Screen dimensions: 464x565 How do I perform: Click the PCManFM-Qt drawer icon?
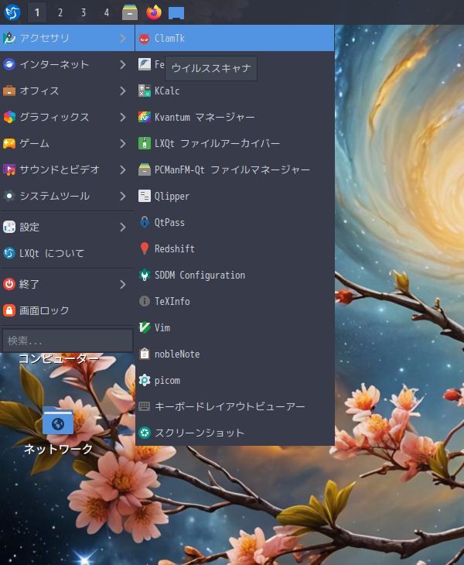145,169
